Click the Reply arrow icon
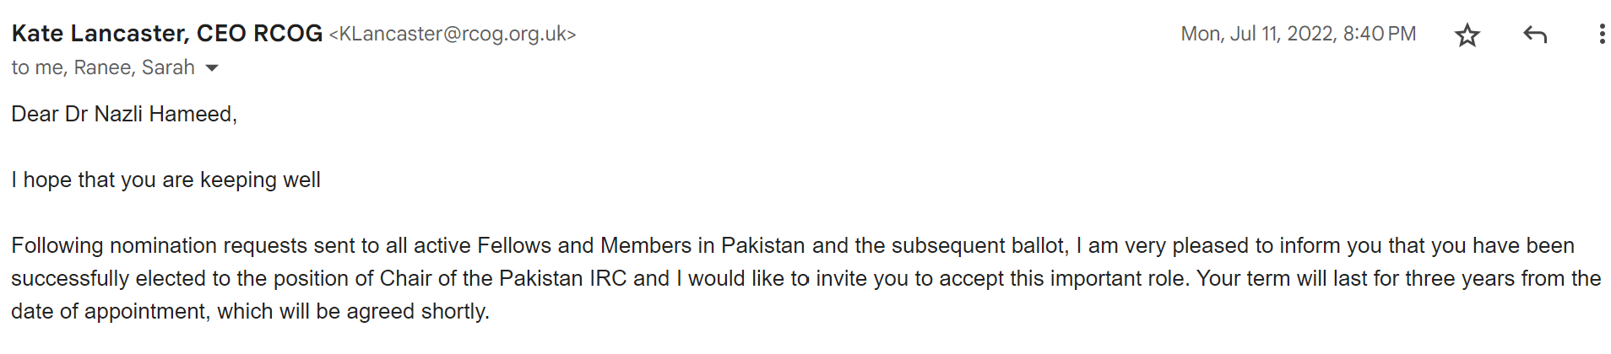Screen dimensions: 1611x354 click(x=1535, y=35)
